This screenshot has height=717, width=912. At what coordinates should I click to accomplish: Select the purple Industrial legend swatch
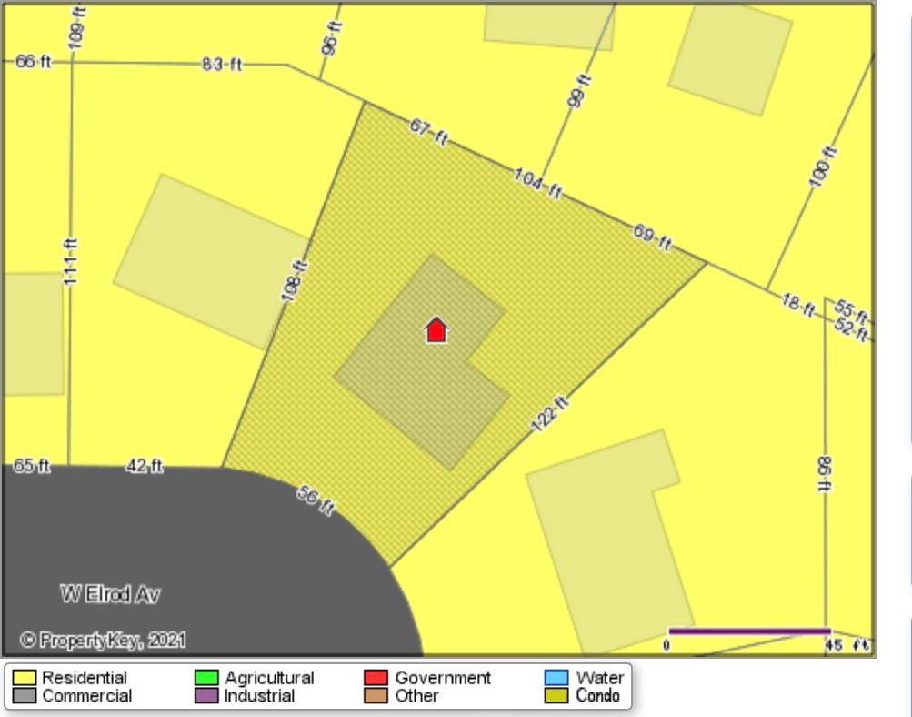tap(207, 696)
